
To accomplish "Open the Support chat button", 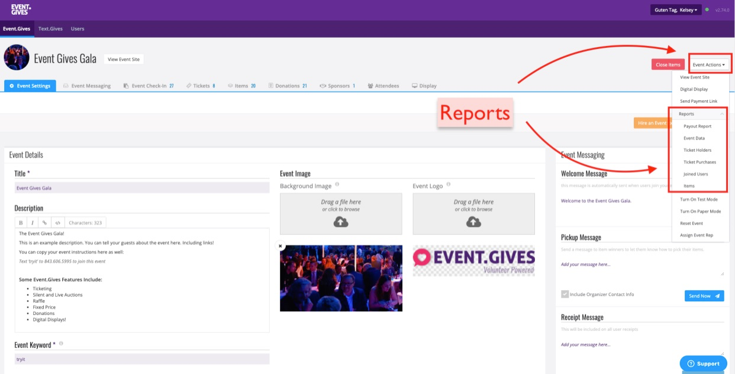I will 703,363.
